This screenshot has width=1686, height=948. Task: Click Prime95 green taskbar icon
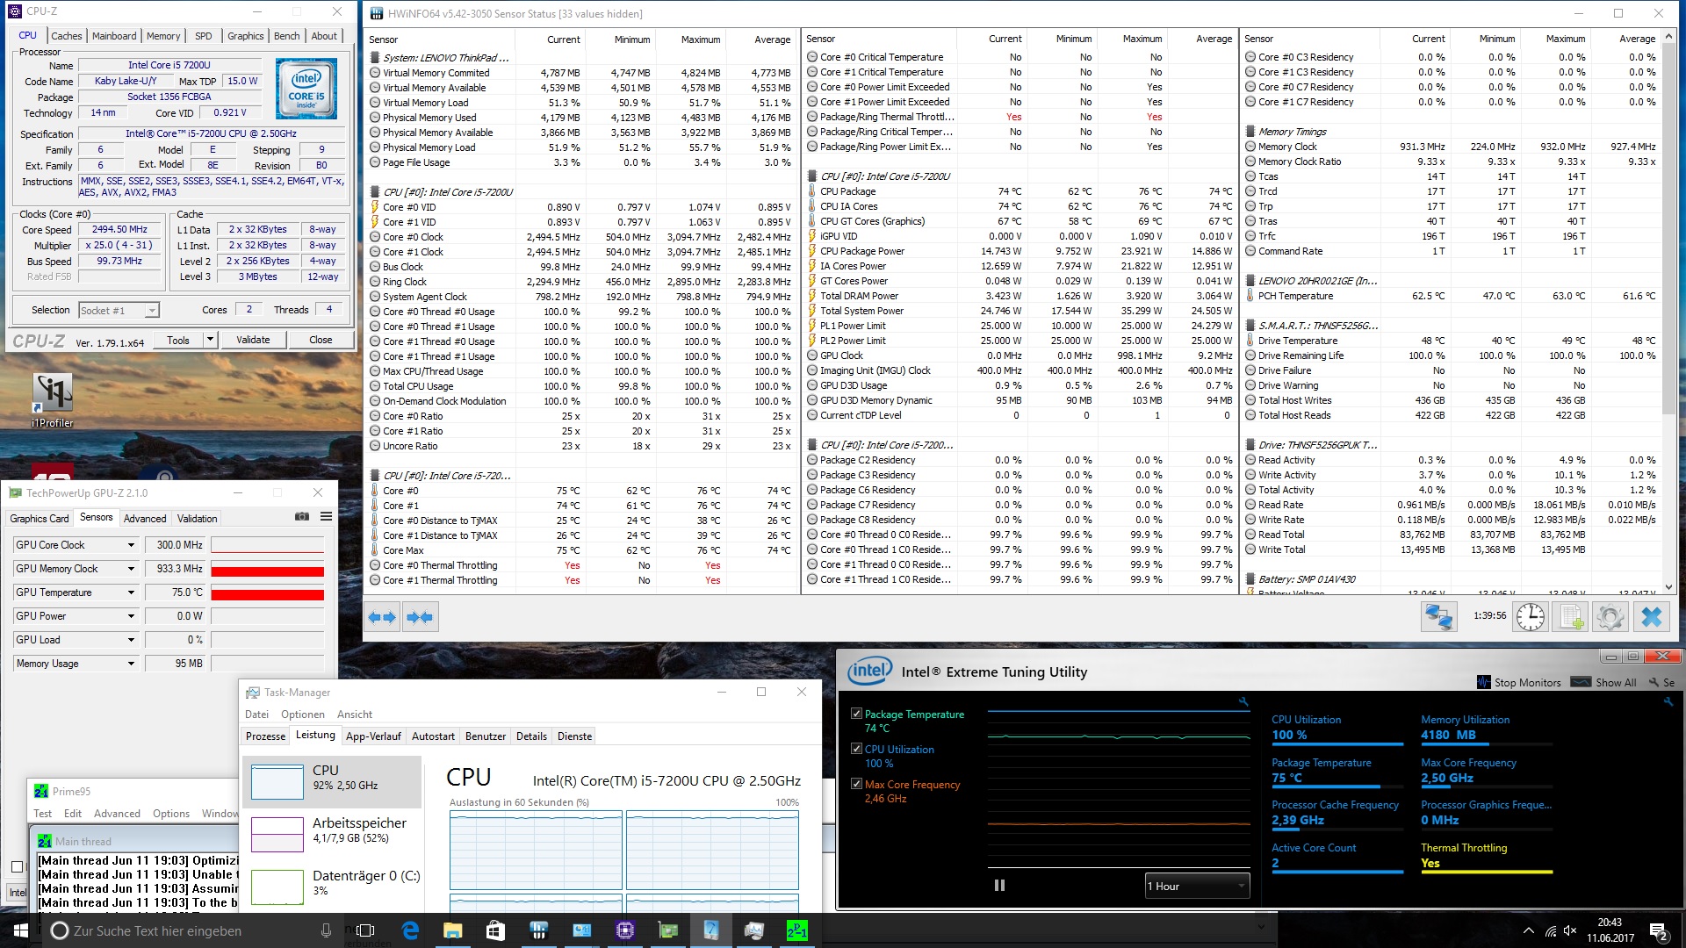[x=797, y=930]
